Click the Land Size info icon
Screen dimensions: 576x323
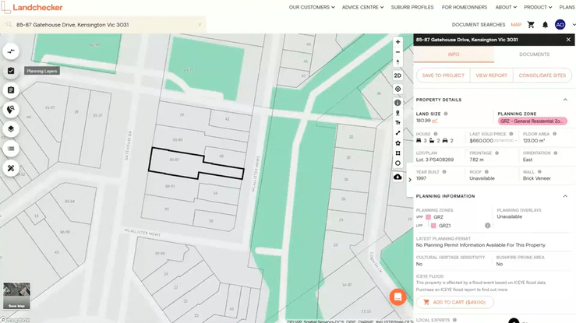(446, 114)
